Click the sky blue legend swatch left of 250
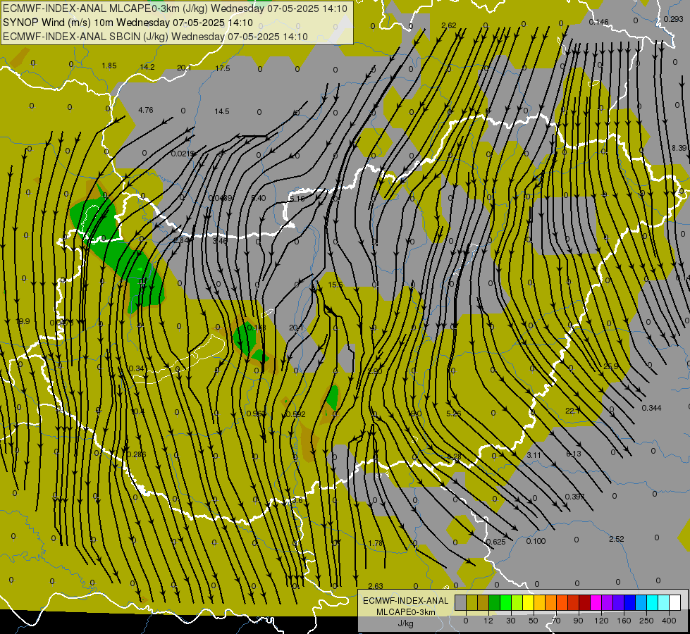 (641, 603)
